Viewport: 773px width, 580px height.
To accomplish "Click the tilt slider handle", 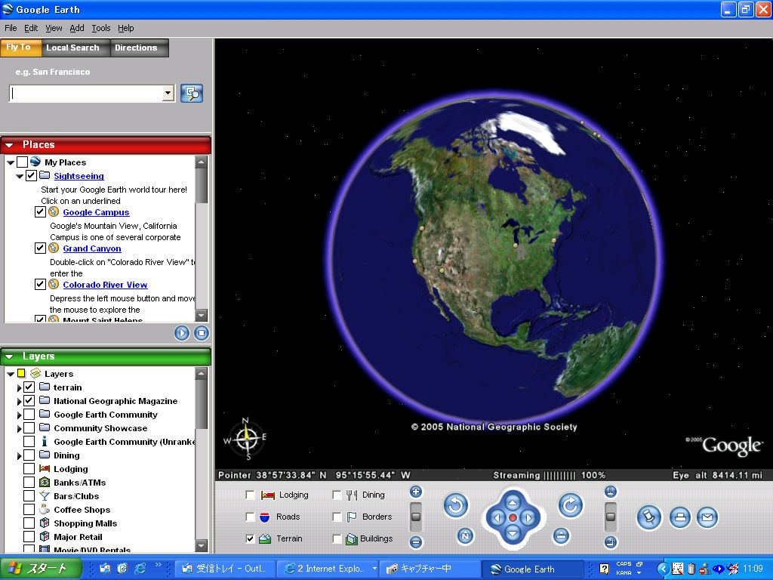I will point(610,517).
